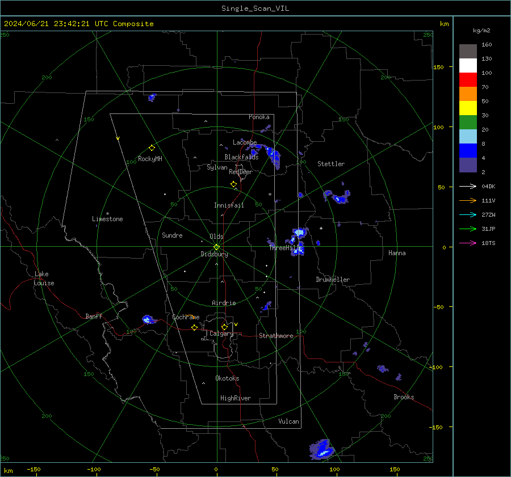Click the radar-center diamond above Didsbury
Screen dimensions: 511x477
[x=216, y=247]
